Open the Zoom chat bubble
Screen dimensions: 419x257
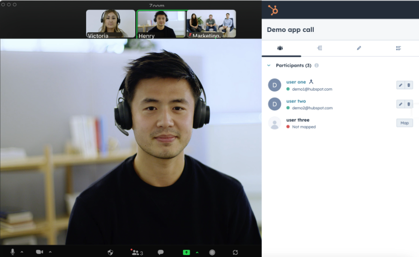coord(160,252)
